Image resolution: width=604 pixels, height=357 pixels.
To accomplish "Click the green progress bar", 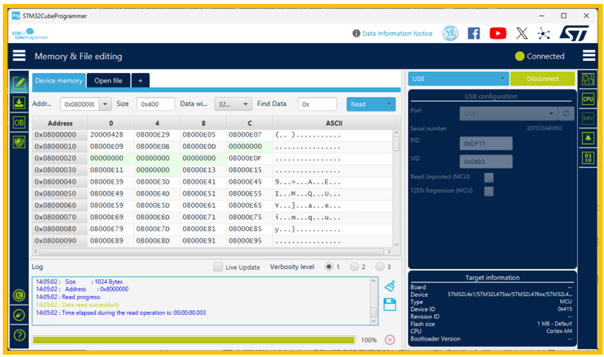I will 194,340.
